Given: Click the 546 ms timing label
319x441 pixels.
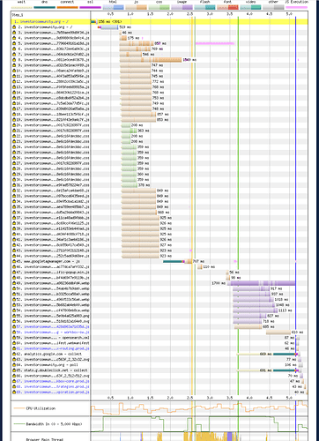Looking at the screenshot, I should [148, 55].
